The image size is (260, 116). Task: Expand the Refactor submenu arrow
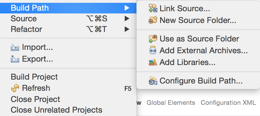point(127,29)
